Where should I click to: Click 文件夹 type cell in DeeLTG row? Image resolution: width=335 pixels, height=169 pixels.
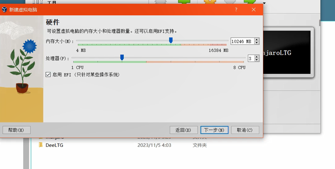point(199,145)
